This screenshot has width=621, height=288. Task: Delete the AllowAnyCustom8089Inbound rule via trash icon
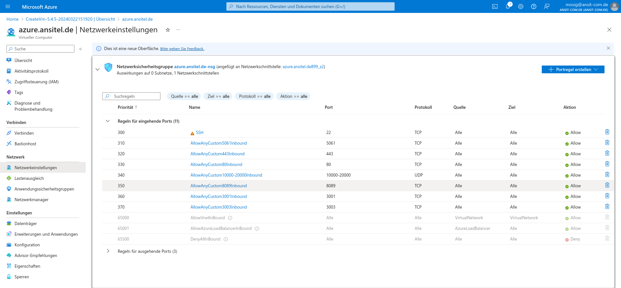(607, 185)
